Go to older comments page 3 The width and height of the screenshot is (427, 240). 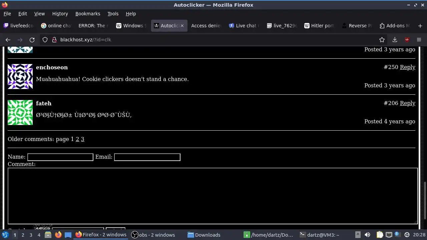[83, 139]
